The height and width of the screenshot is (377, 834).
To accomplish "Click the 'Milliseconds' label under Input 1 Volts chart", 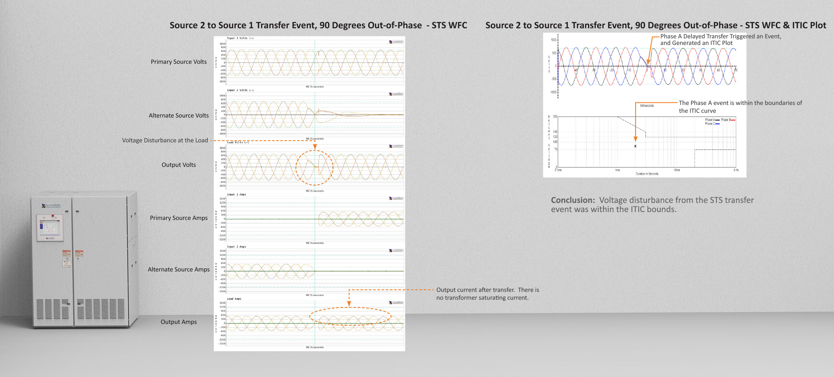I will pos(315,87).
